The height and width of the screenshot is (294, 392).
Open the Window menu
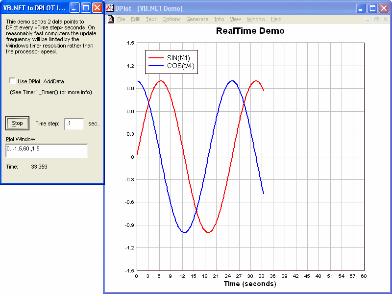(256, 20)
